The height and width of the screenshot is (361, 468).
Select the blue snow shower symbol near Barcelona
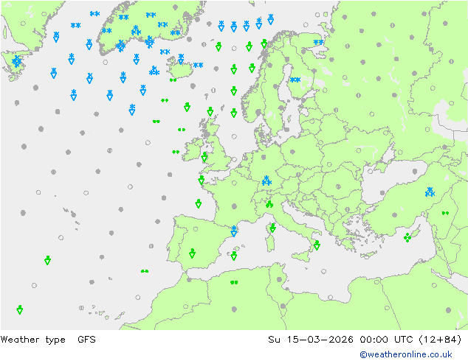coord(234,231)
